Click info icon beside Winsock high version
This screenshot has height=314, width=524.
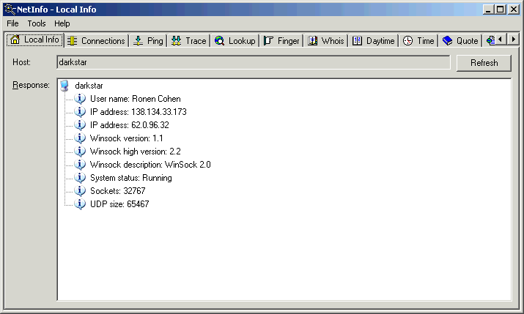[80, 152]
